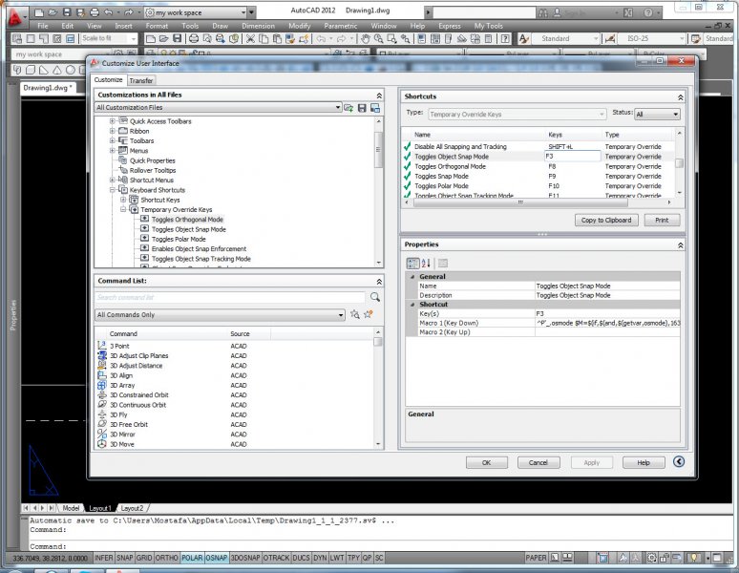
Task: Open the Parametric menu
Action: pos(340,26)
